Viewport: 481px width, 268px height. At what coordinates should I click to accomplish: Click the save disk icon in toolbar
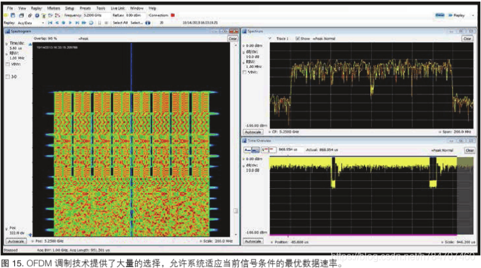pyautogui.click(x=13, y=15)
